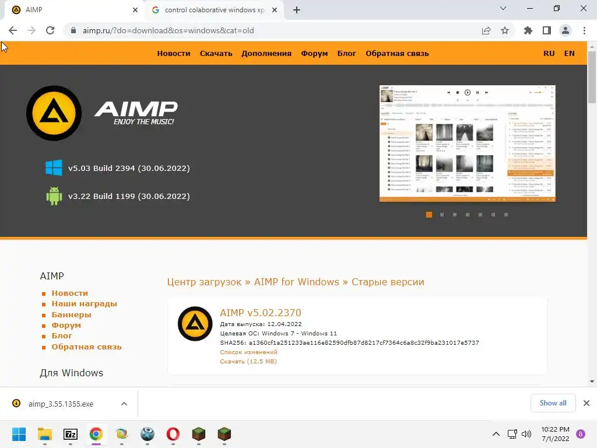Screen dimensions: 597x448
Task: Click the Android robot icon
Action: pyautogui.click(x=54, y=196)
